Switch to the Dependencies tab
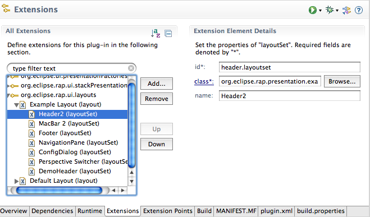370x217 pixels. pyautogui.click(x=52, y=211)
